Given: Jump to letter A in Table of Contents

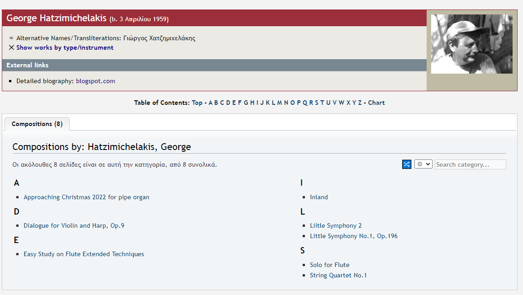Looking at the screenshot, I should (x=210, y=103).
